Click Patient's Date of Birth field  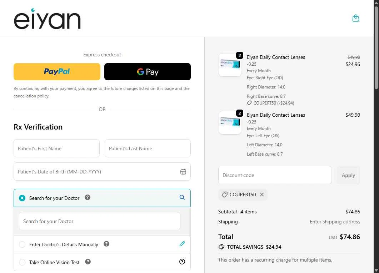tap(102, 172)
